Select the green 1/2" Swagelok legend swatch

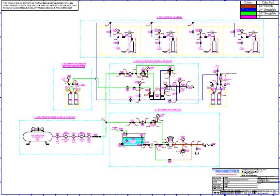pos(249,14)
